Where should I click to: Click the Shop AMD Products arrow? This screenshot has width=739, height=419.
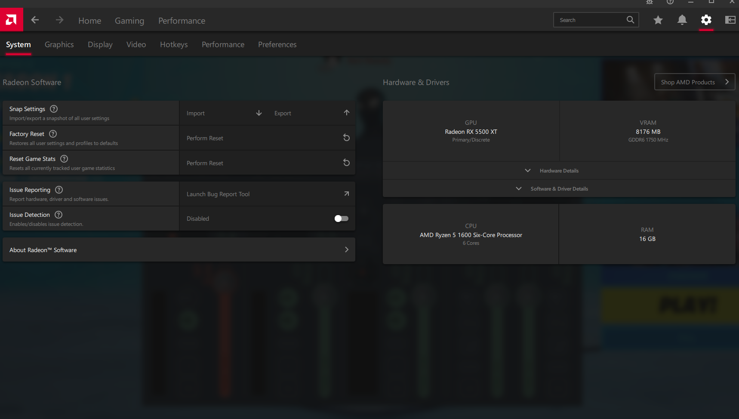727,82
